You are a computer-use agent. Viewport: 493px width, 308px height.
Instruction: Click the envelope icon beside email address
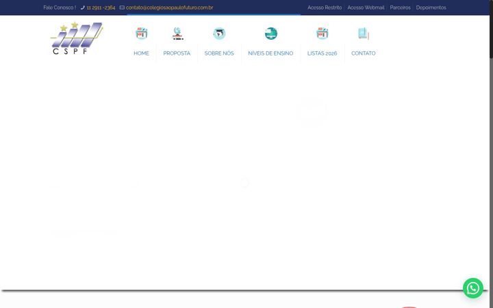[x=122, y=8]
